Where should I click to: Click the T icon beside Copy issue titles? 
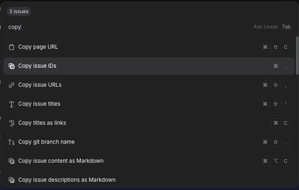12,104
